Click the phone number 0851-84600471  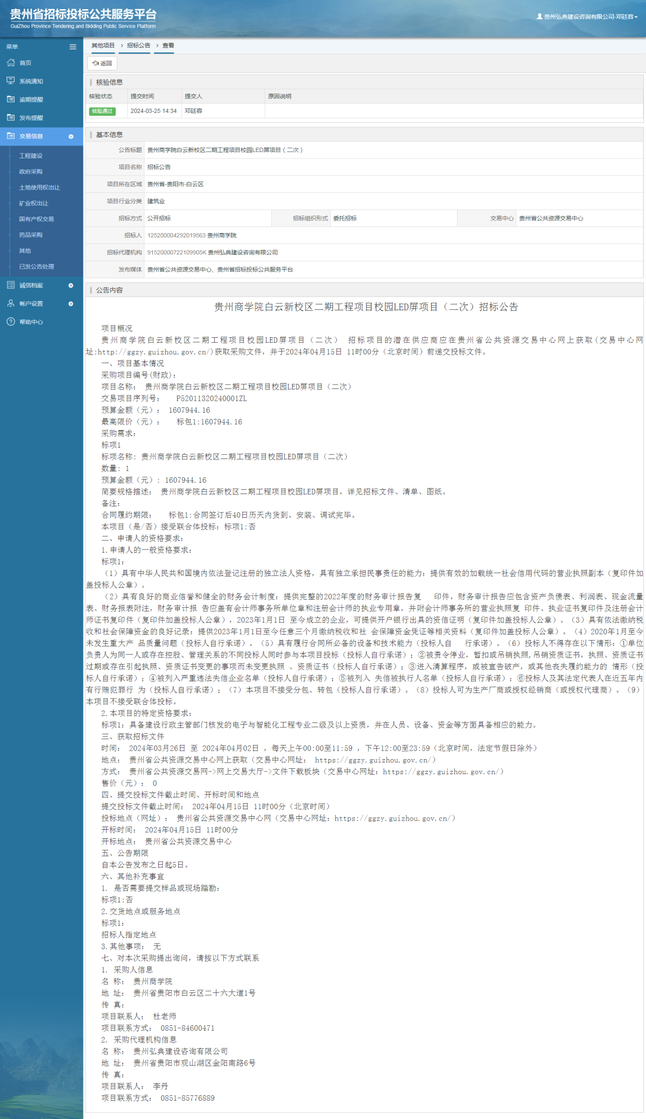pyautogui.click(x=187, y=1028)
